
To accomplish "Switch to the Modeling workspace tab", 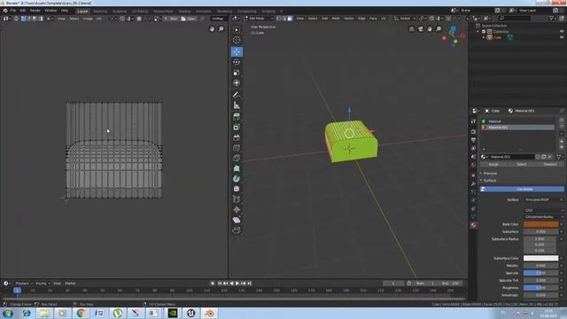I will [100, 12].
